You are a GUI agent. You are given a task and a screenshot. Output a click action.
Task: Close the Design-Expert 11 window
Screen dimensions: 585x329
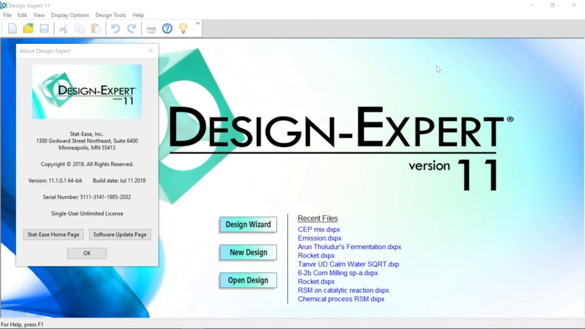[574, 5]
